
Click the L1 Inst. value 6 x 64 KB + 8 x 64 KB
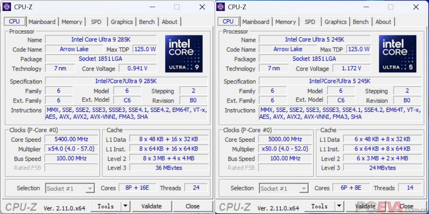click(x=383, y=149)
